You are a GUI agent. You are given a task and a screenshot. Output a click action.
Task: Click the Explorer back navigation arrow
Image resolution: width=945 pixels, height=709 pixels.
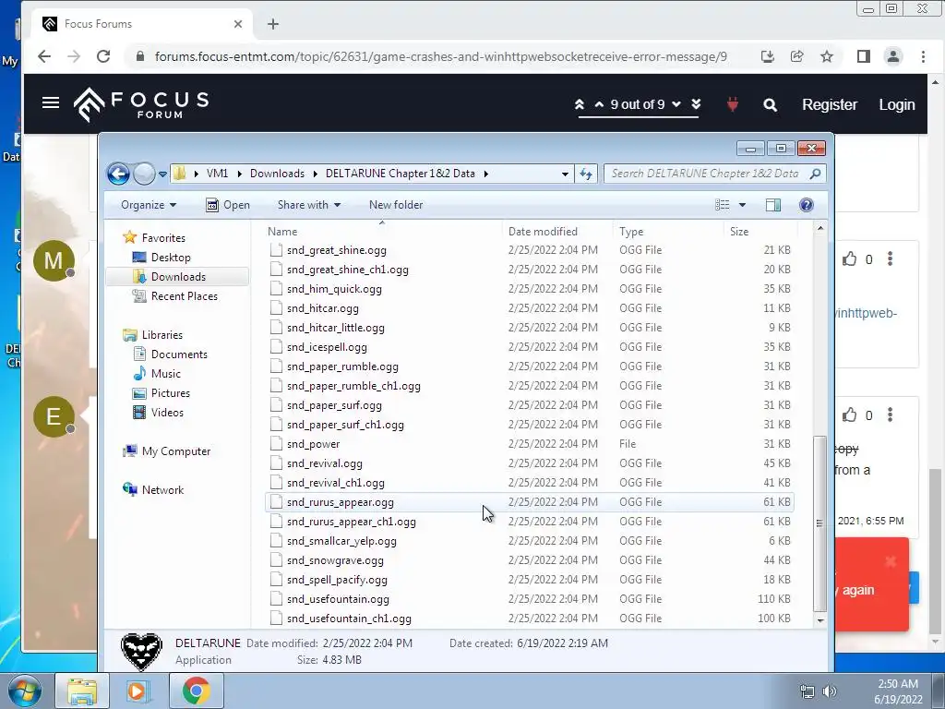(119, 174)
